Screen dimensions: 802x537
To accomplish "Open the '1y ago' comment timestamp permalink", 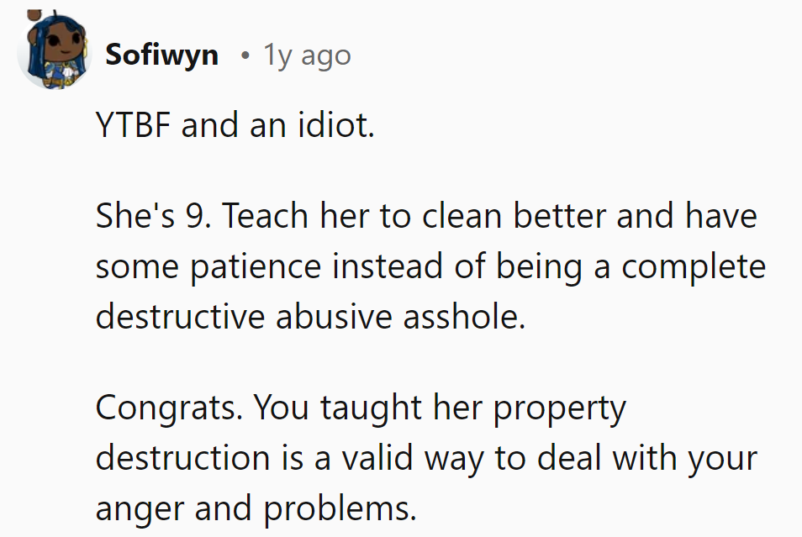I will coord(307,55).
